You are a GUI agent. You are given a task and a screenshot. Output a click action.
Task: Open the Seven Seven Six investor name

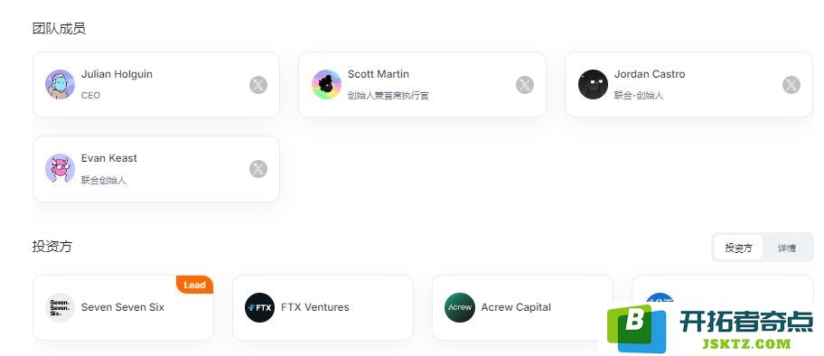(x=123, y=307)
